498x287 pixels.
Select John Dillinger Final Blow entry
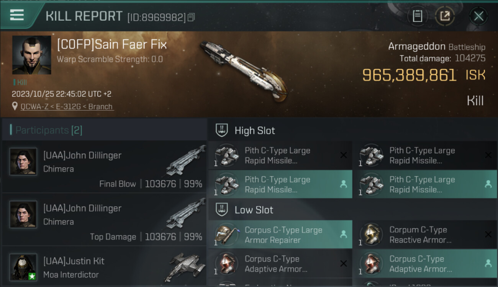[104, 167]
